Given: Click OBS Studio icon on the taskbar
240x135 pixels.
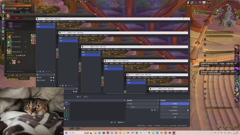Looking at the screenshot, I should pos(174,133).
